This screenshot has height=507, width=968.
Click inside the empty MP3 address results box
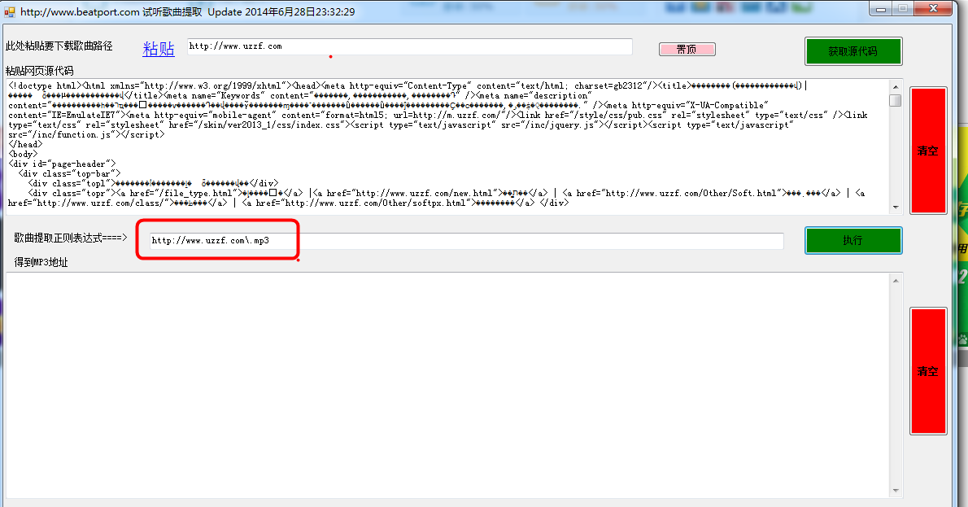click(x=447, y=385)
